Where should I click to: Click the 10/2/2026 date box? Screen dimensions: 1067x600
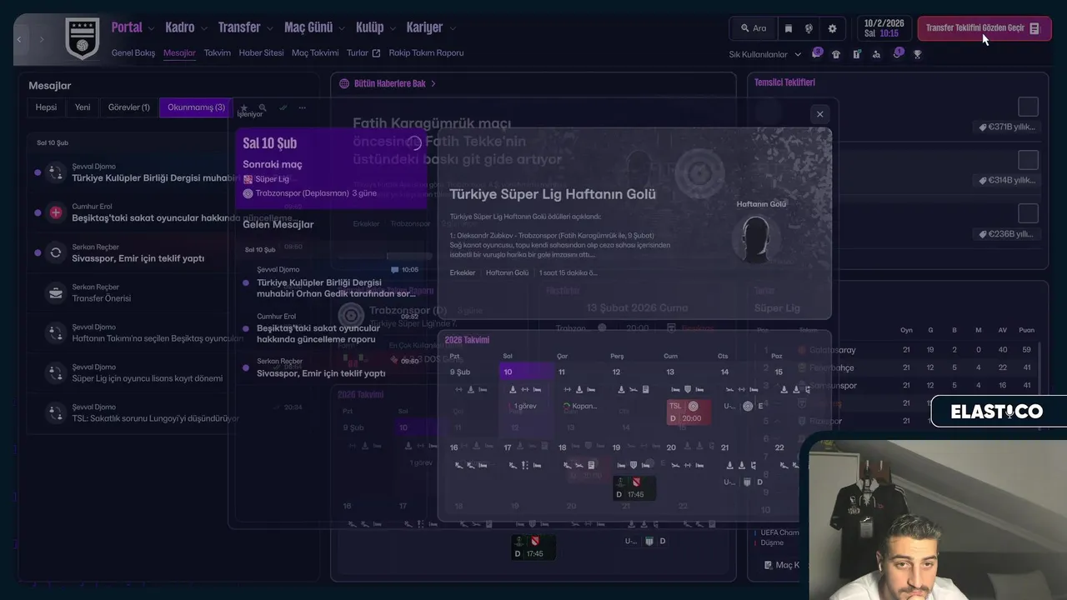tap(884, 28)
